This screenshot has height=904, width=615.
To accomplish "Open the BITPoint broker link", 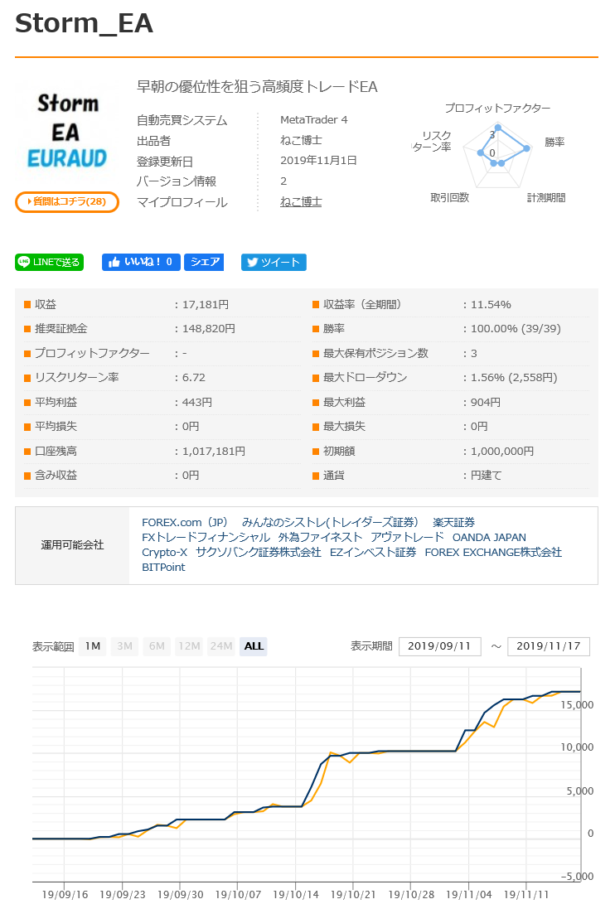I will click(x=164, y=568).
